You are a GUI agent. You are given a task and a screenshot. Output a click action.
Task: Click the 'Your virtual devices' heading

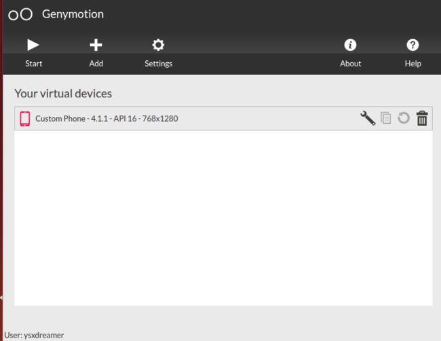pos(63,93)
